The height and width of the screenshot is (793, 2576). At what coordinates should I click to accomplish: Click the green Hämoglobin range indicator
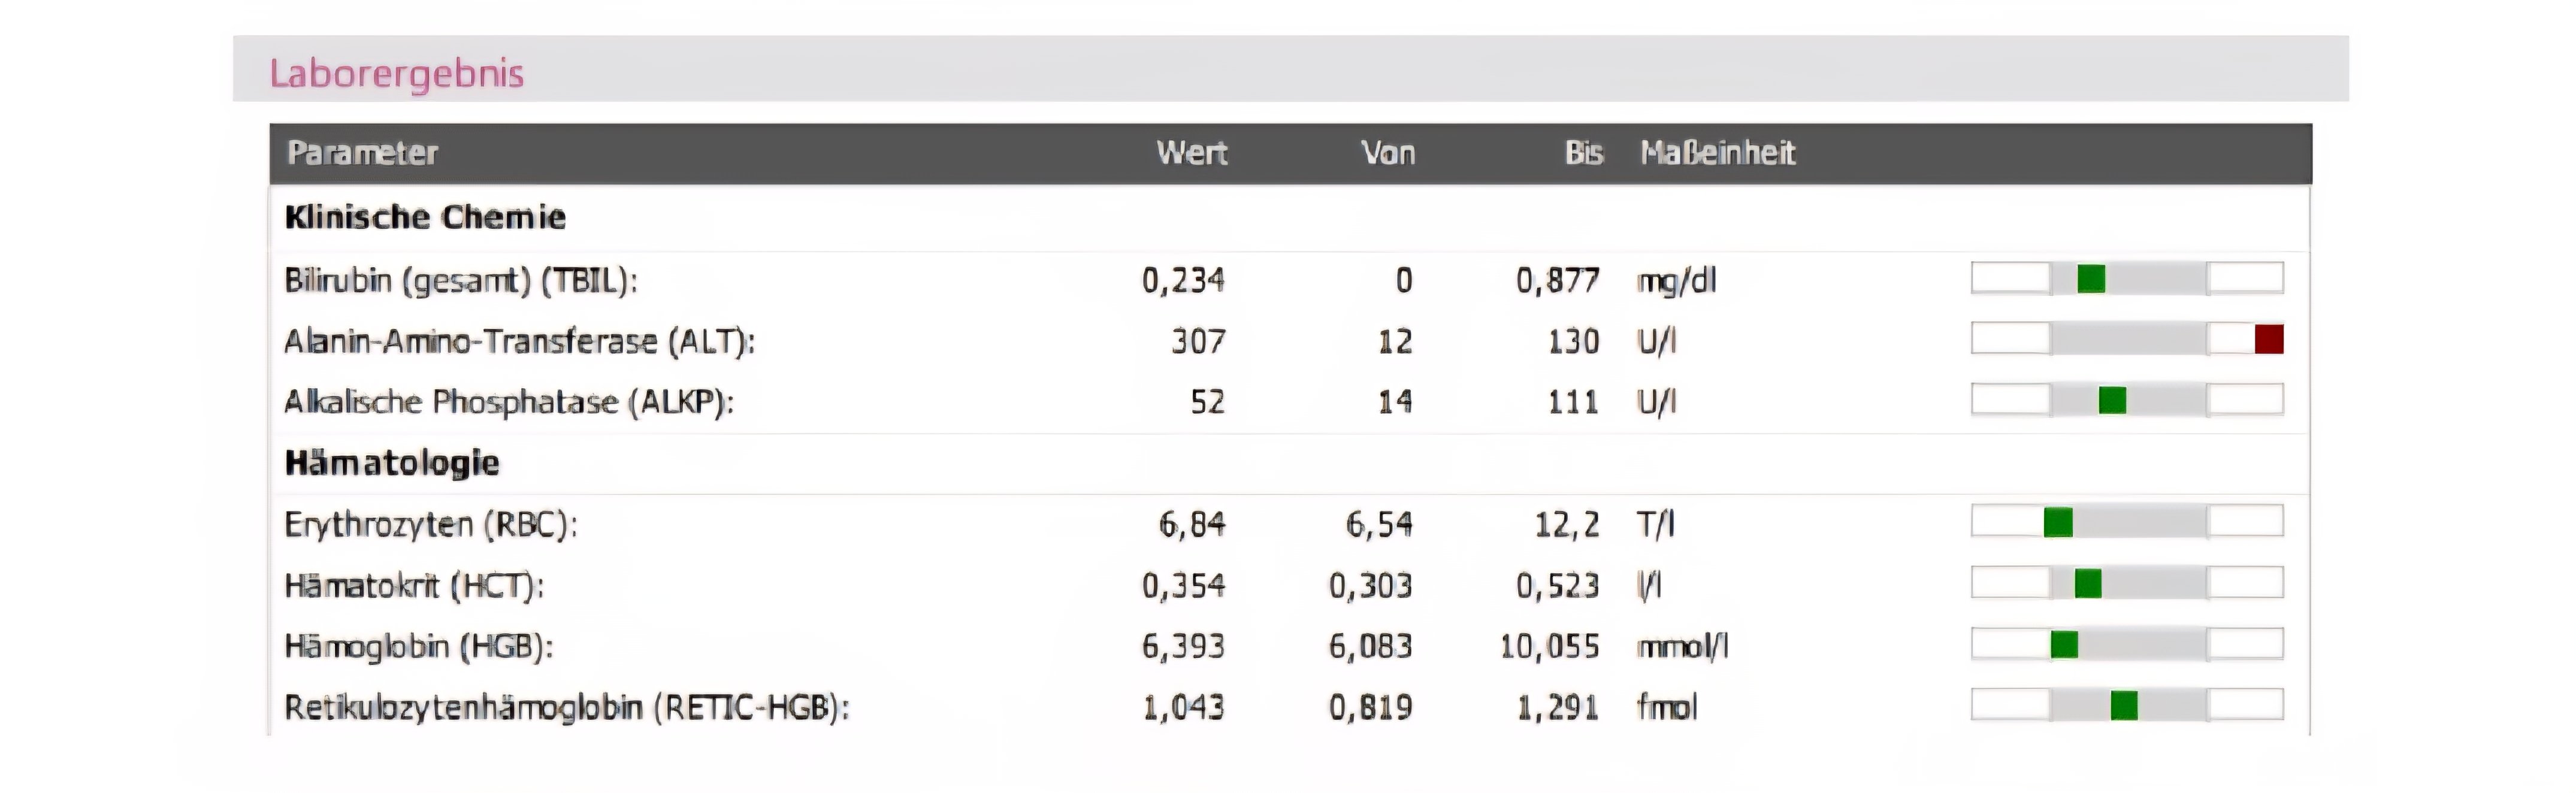click(x=2064, y=644)
